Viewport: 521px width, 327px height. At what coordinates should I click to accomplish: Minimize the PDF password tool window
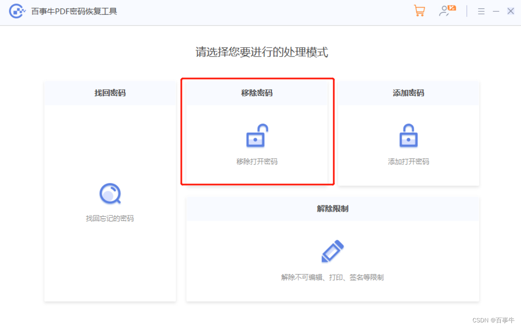point(496,11)
